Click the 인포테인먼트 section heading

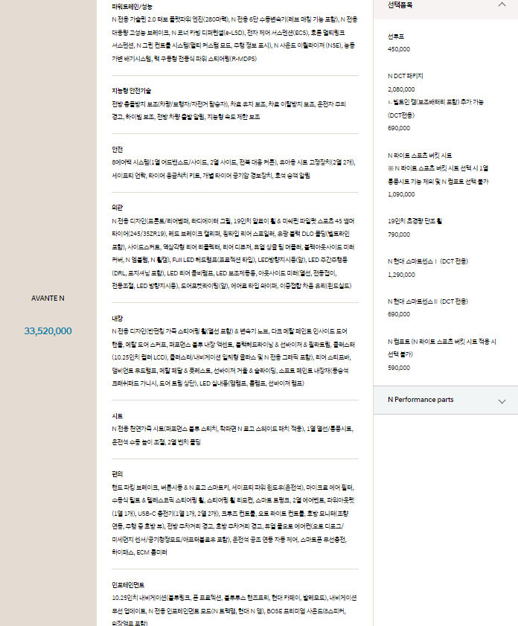[128, 585]
